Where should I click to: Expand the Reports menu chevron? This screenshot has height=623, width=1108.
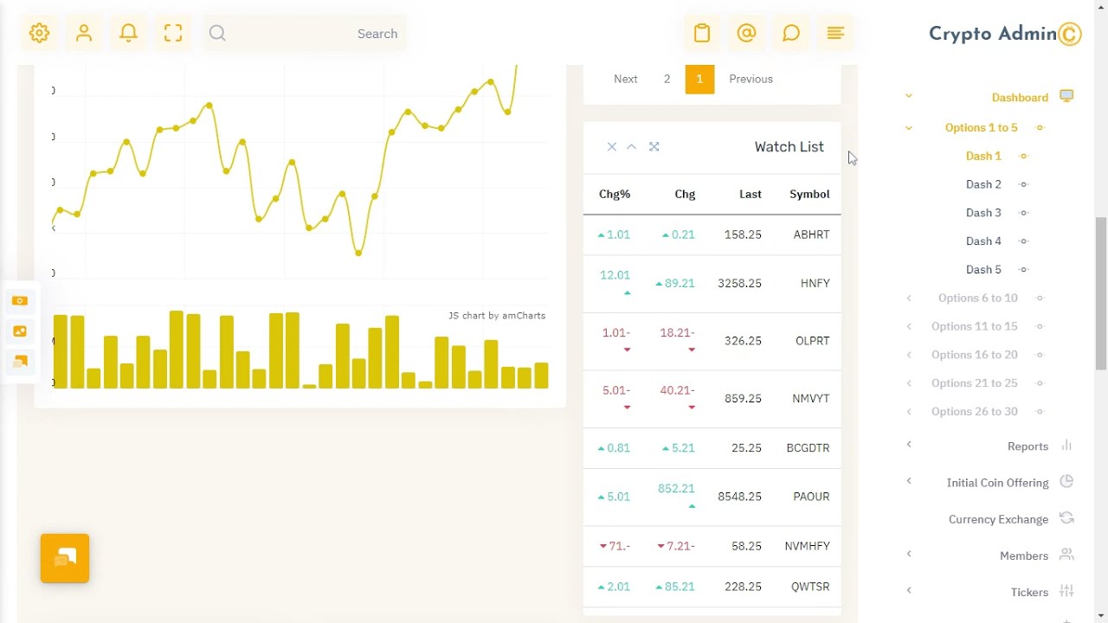click(909, 445)
